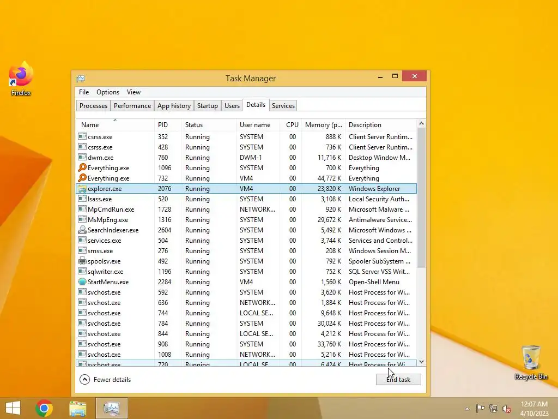Image resolution: width=558 pixels, height=419 pixels.
Task: Open the Firefox desktop shortcut
Action: (21, 79)
